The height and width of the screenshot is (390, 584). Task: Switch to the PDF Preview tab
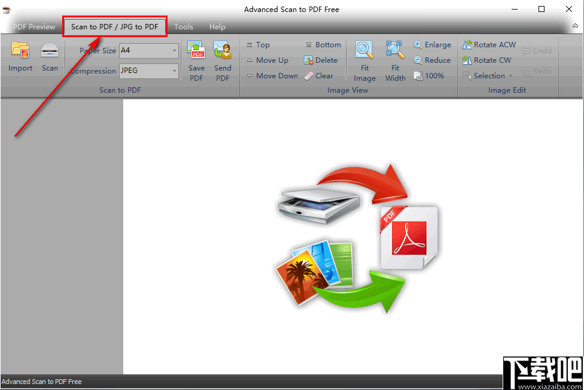tap(34, 26)
